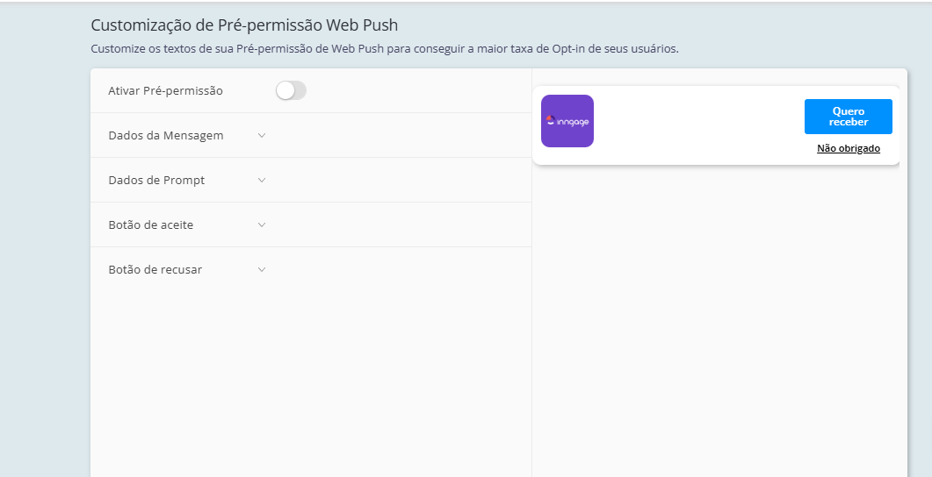Select the Botão de aceite section label

pos(150,224)
